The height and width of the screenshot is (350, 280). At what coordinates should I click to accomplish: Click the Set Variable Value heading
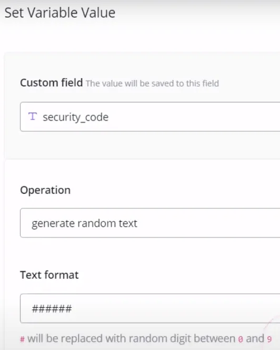pos(60,13)
